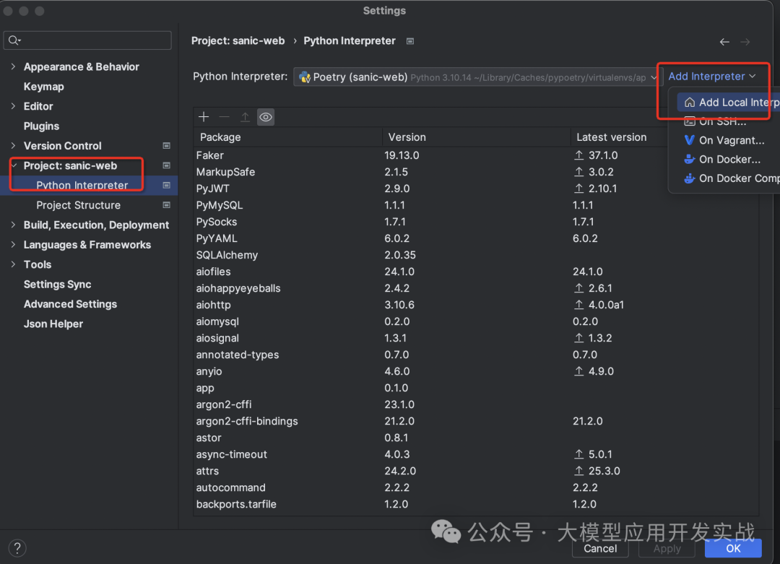Select the aiohappyeyeballs package row

476,288
